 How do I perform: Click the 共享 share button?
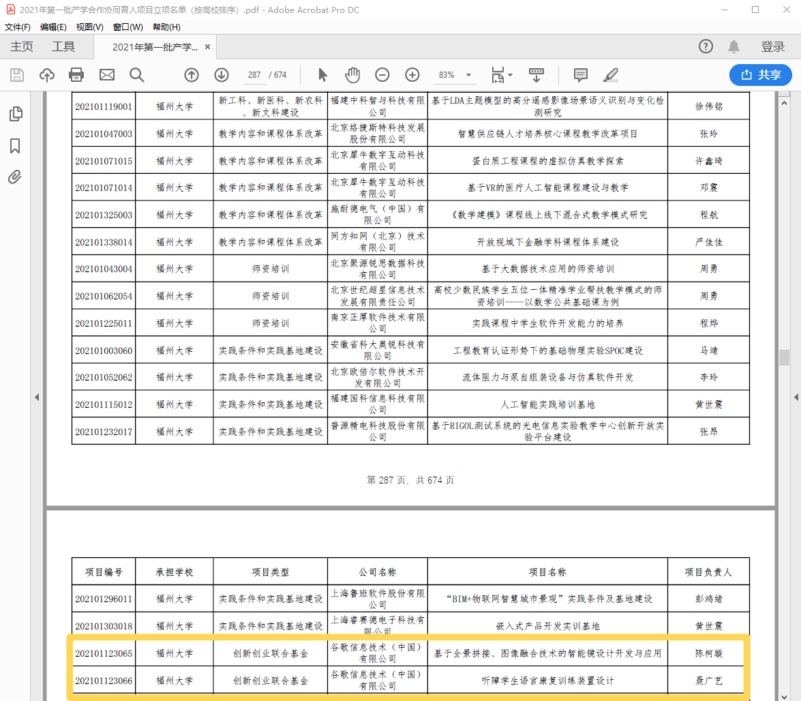(x=760, y=75)
